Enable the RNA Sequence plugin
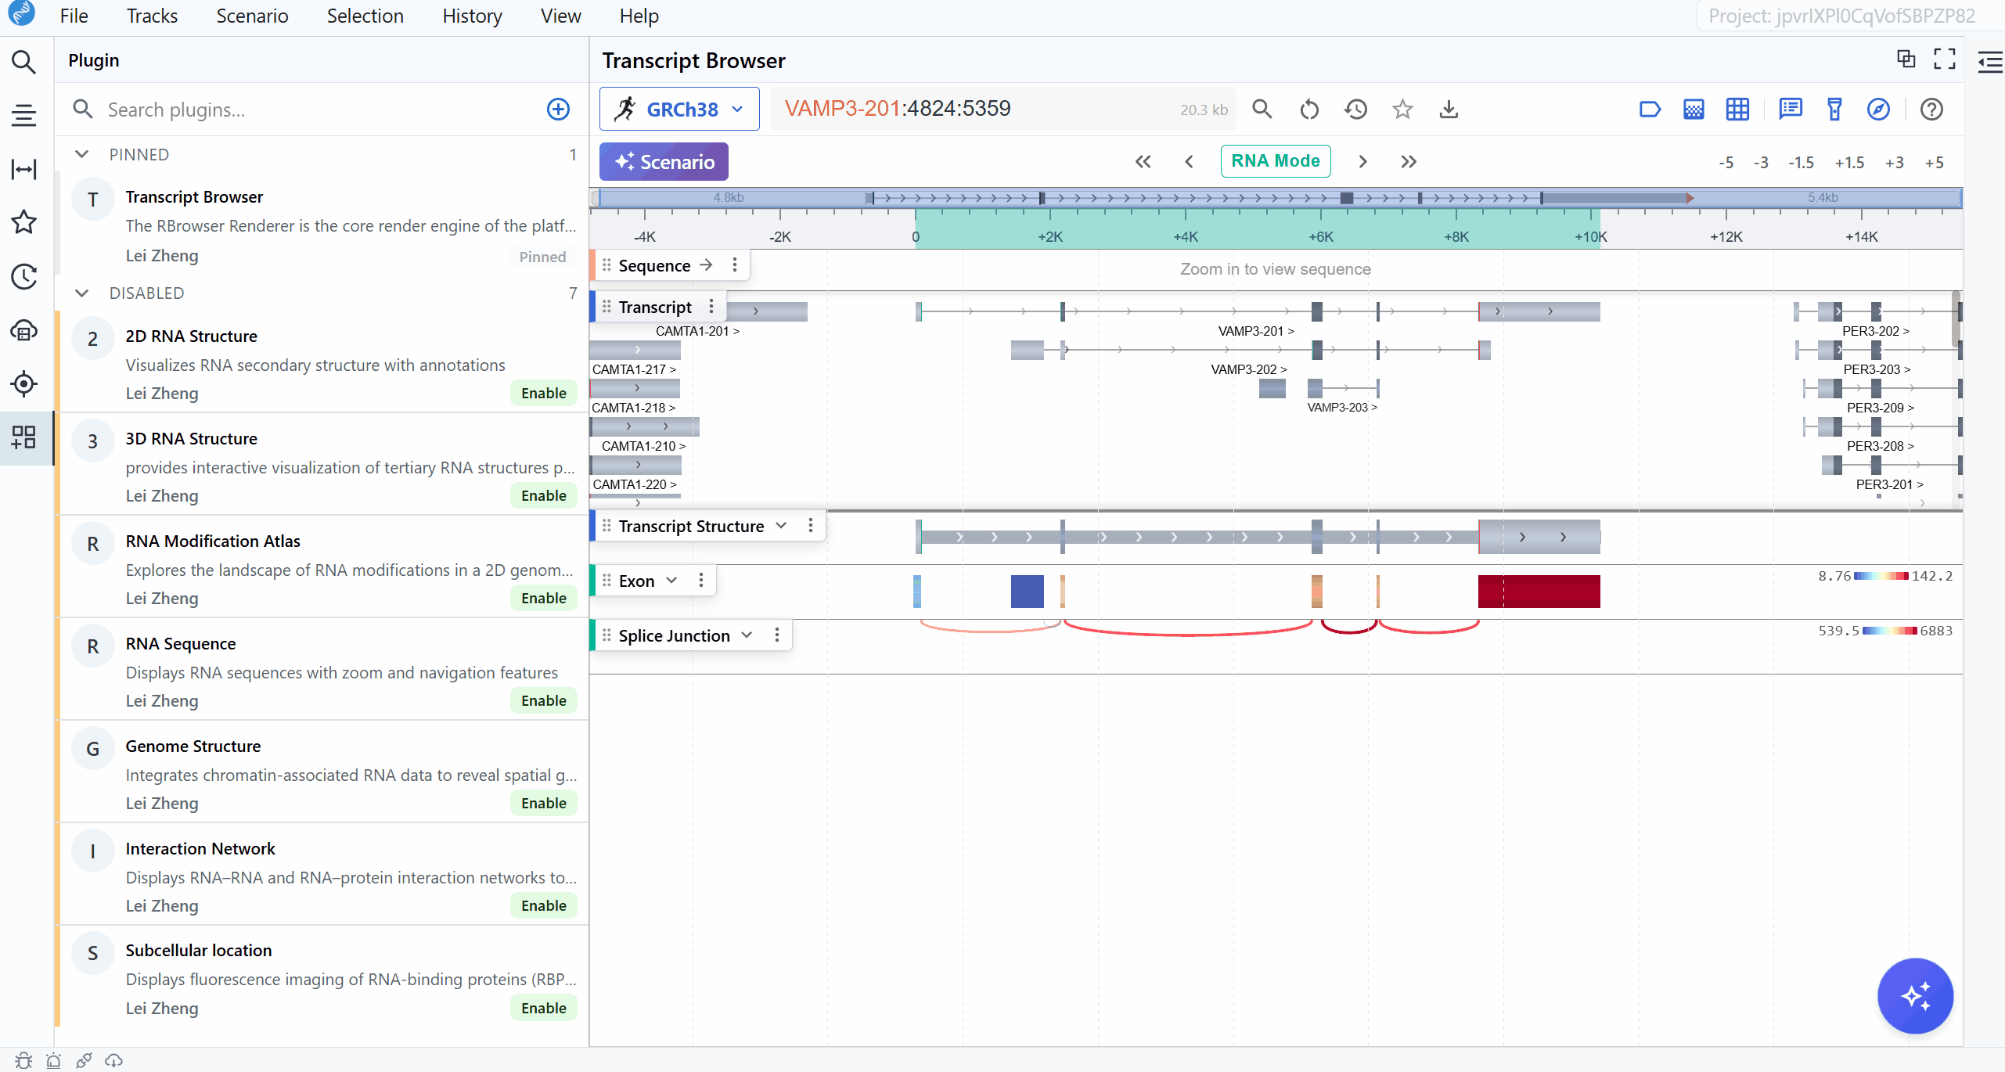This screenshot has width=2005, height=1072. click(543, 700)
